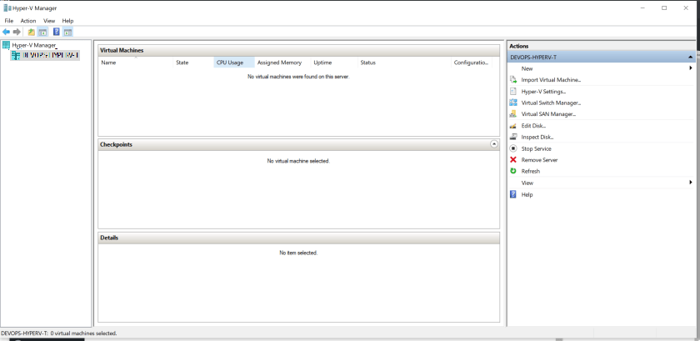Click the red X Remove Server icon
The image size is (700, 341).
point(513,159)
